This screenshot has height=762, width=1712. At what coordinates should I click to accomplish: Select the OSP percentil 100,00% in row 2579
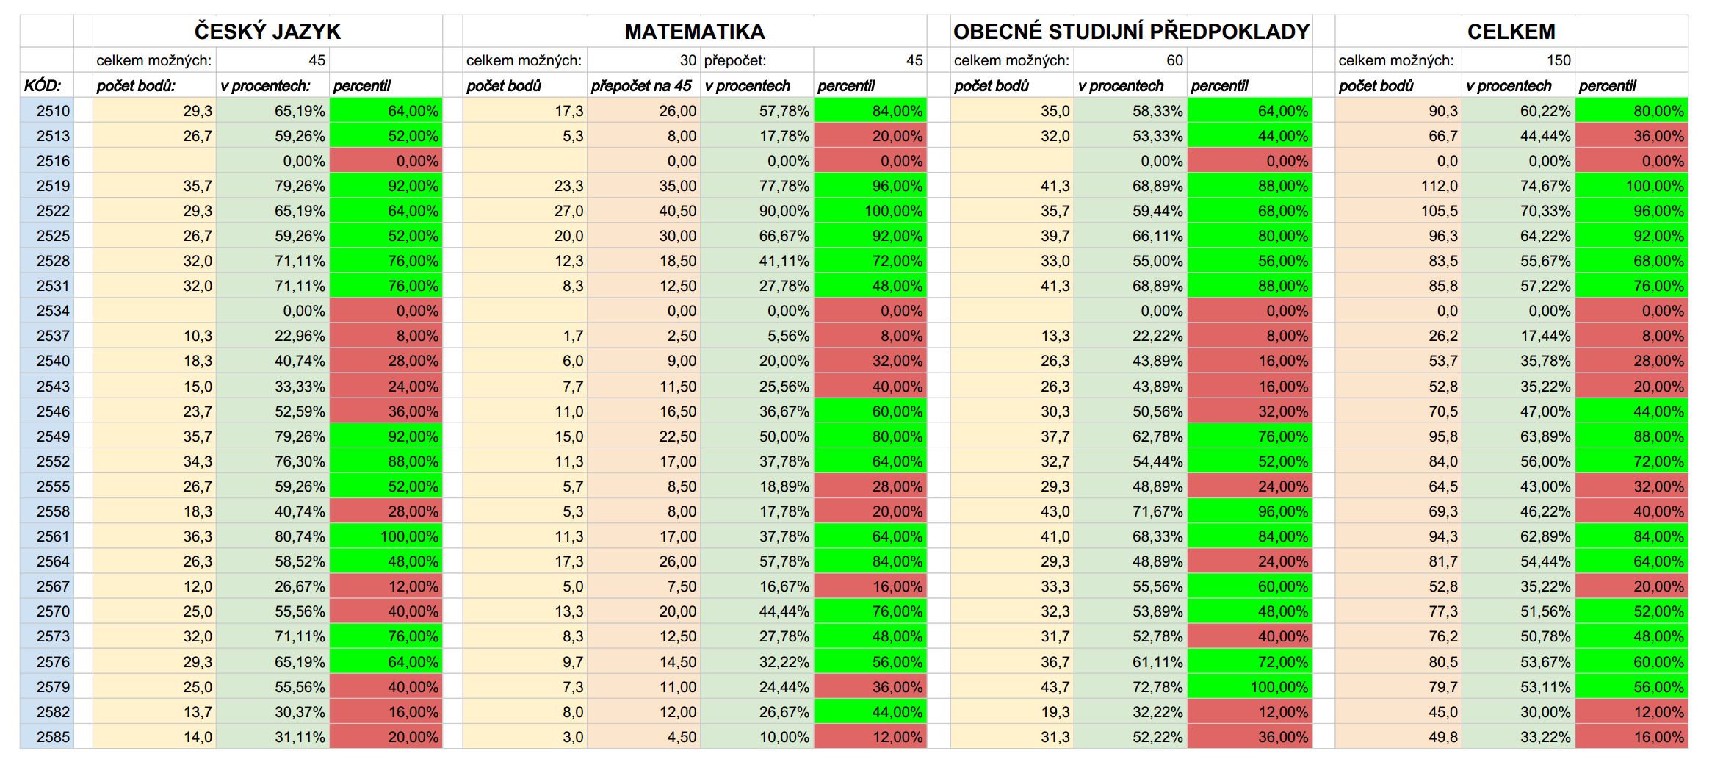[1250, 687]
